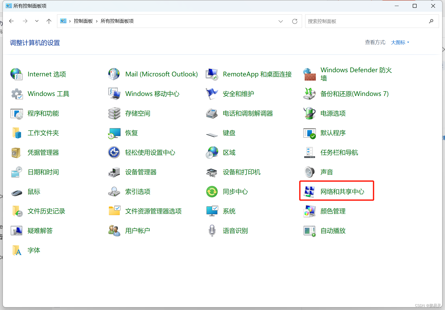Select 所有控制面板项 breadcrumb segment
The width and height of the screenshot is (445, 310).
point(117,21)
